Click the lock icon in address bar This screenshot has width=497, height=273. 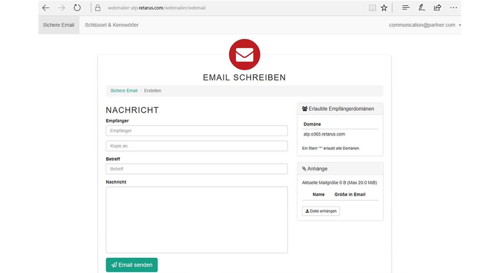97,8
